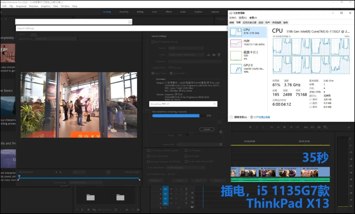355x214 pixels.
Task: Step back one frame in Program monitor
Action: (278, 127)
